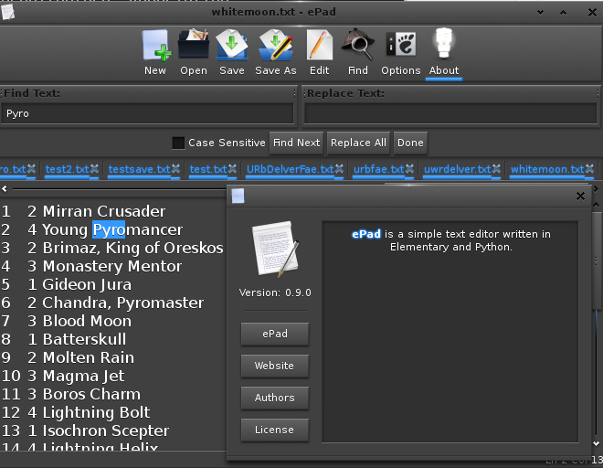This screenshot has width=603, height=468.
Task: Click the Replace All button
Action: [x=358, y=143]
